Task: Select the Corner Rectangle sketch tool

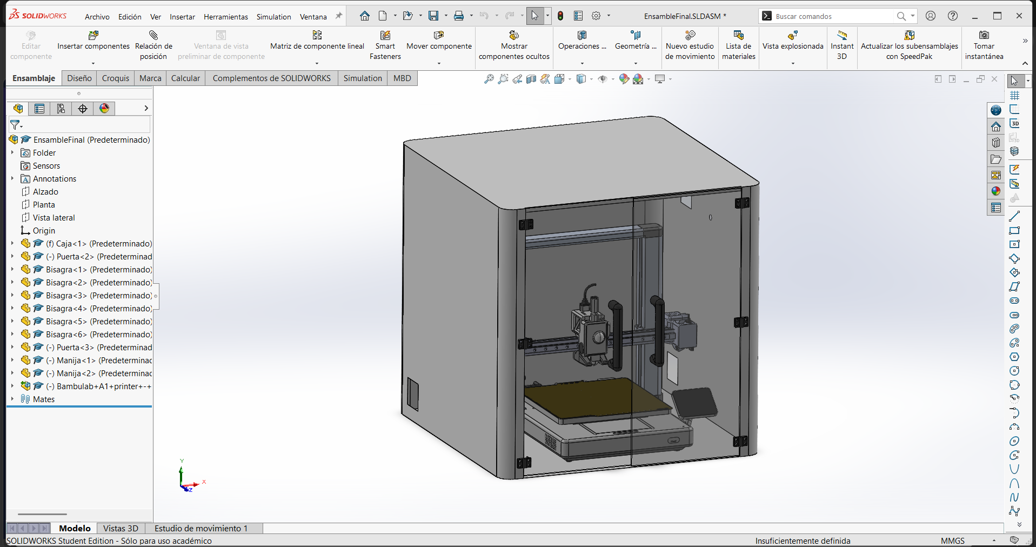Action: coord(1014,230)
